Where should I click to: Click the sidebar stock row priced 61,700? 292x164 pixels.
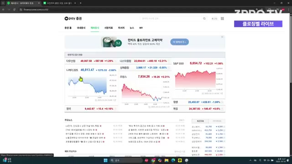pyautogui.click(x=209, y=127)
